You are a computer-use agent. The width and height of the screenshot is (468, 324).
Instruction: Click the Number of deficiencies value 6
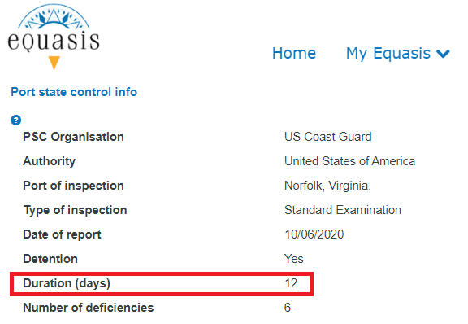coord(288,308)
